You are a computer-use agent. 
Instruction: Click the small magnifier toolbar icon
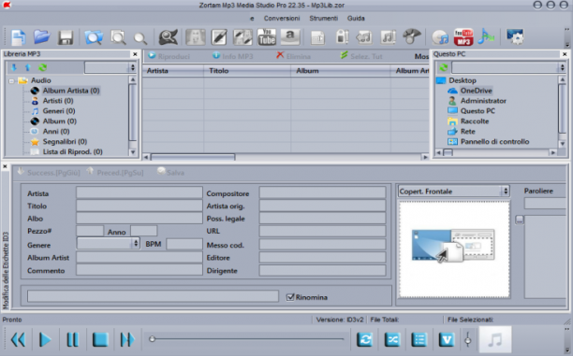tap(140, 38)
